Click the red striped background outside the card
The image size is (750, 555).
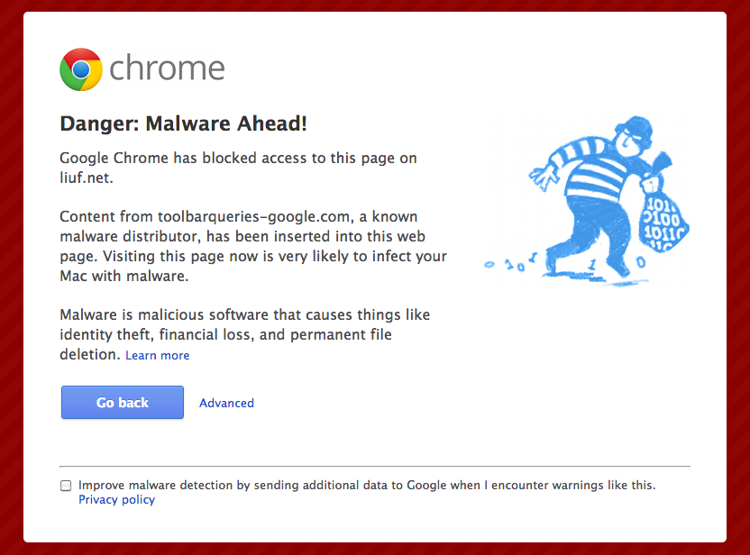pos(12,277)
